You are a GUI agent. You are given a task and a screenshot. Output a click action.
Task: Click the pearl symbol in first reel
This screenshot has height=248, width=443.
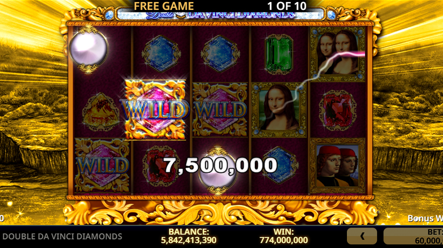[x=88, y=49]
